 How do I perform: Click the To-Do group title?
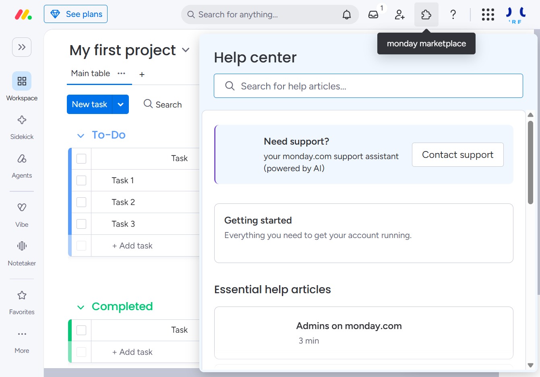109,135
